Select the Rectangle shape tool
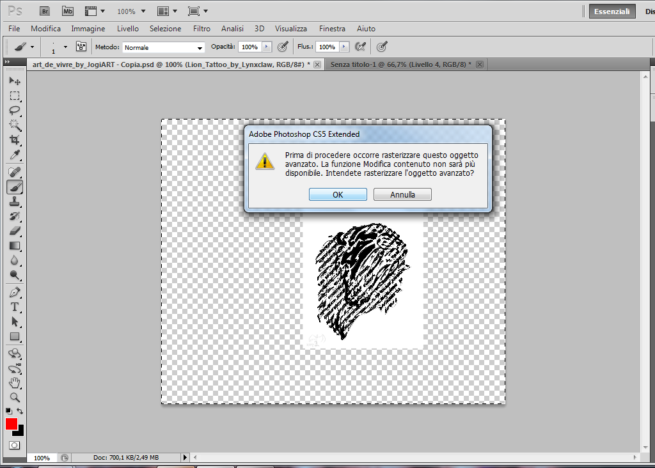Screen dimensions: 655x468 [x=15, y=336]
